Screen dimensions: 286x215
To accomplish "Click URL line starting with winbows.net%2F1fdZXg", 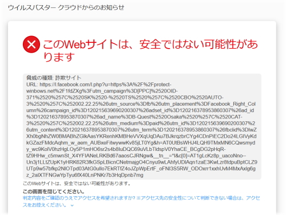I will point(102,91).
